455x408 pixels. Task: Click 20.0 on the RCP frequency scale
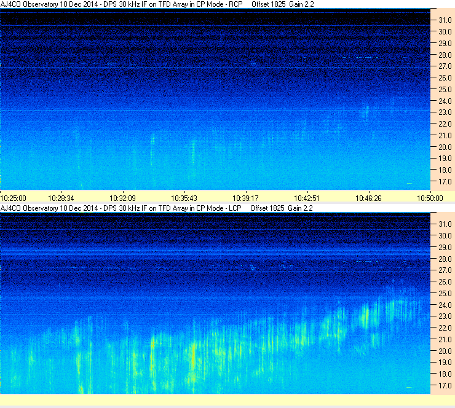[445, 147]
